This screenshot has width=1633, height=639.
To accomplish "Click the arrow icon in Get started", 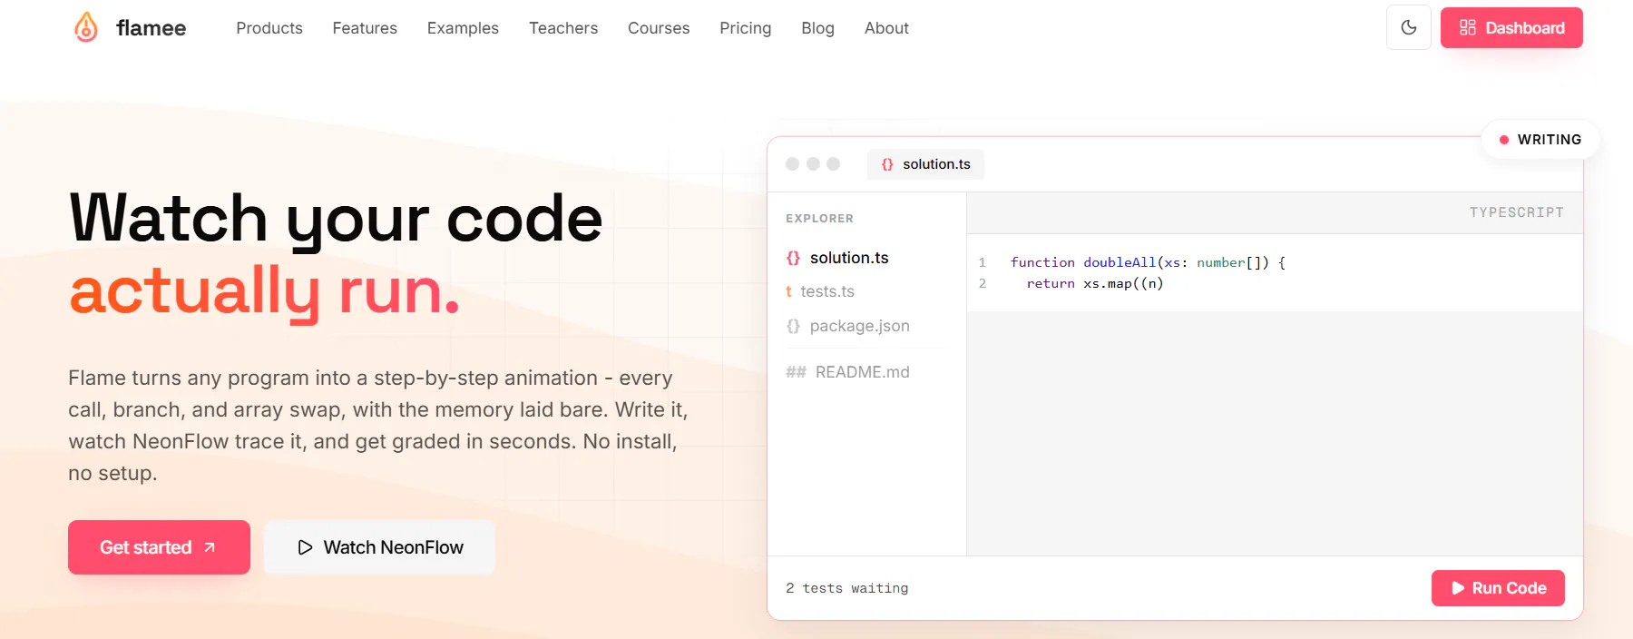I will coord(210,547).
